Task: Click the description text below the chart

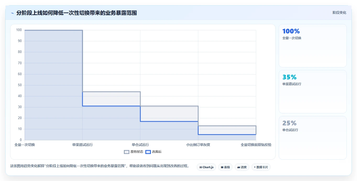Action: [x=100, y=166]
